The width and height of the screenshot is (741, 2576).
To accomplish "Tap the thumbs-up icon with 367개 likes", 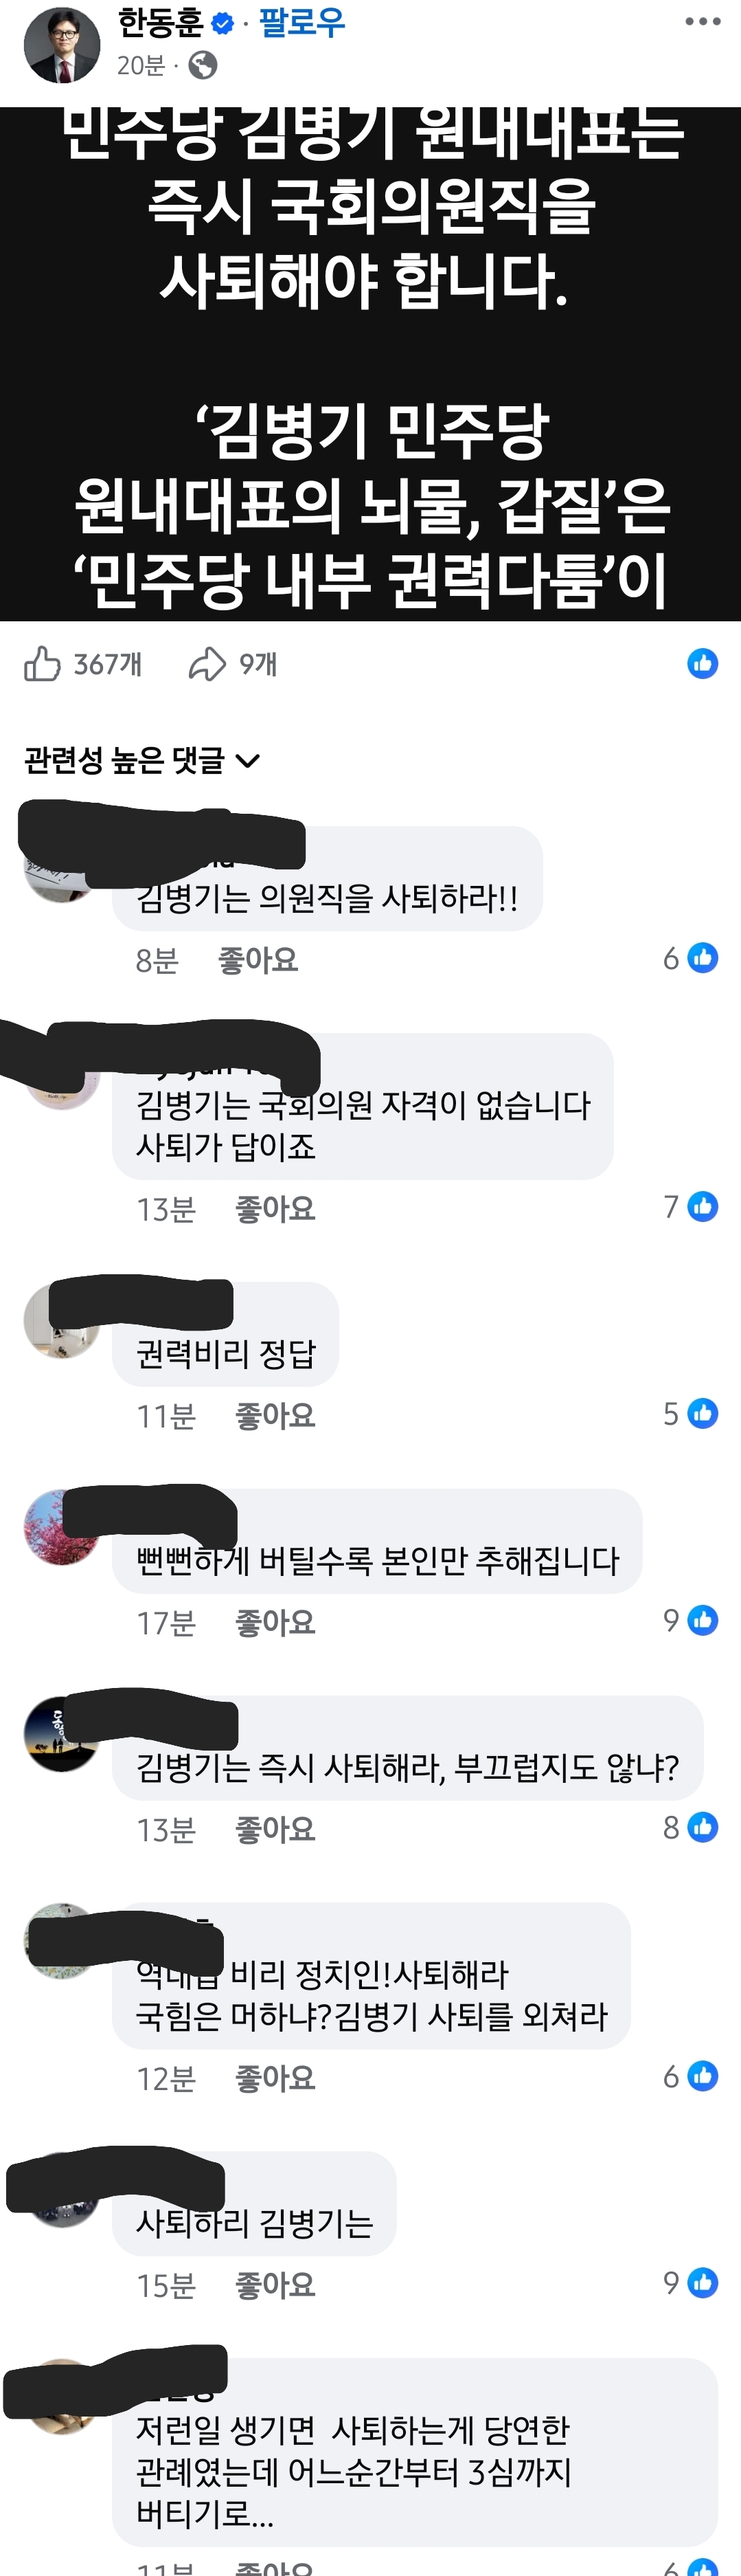I will point(42,663).
